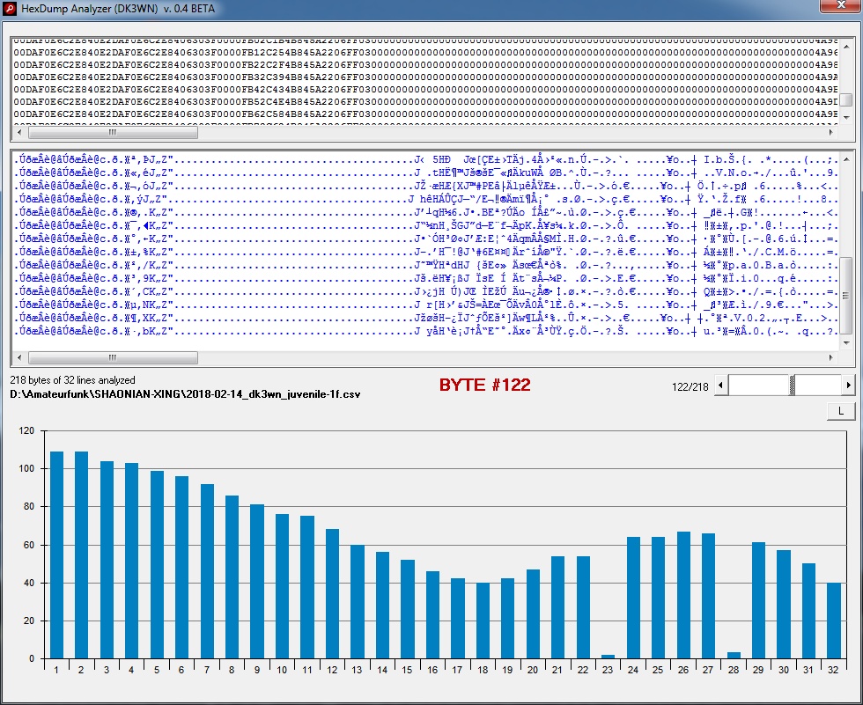This screenshot has width=863, height=705.
Task: Click the chart bar for line 1
Action: click(x=56, y=554)
